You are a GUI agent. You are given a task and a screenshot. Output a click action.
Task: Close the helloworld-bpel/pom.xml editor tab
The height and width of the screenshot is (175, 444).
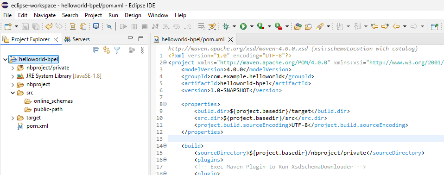[x=230, y=39]
